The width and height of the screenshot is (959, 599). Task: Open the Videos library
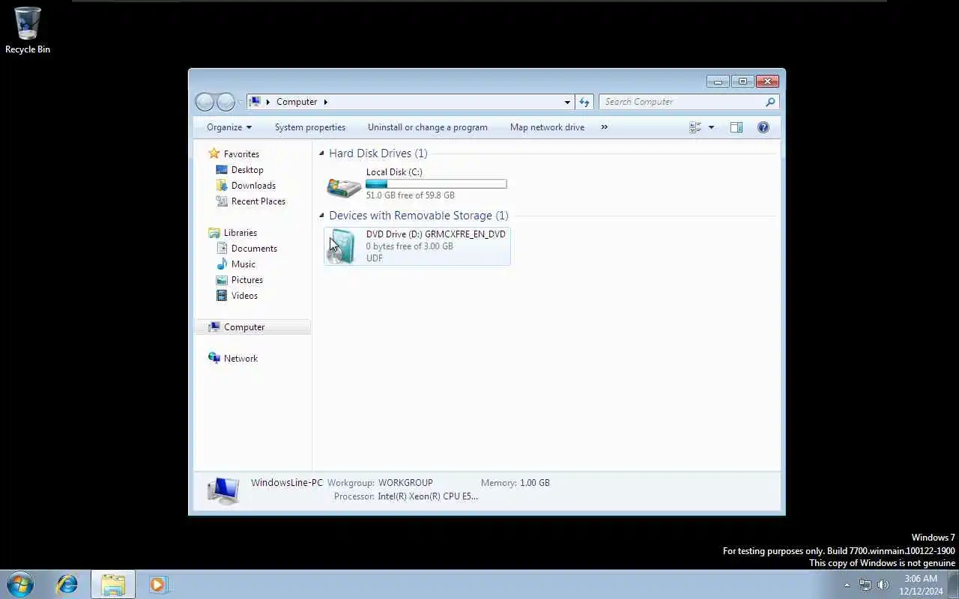[244, 296]
